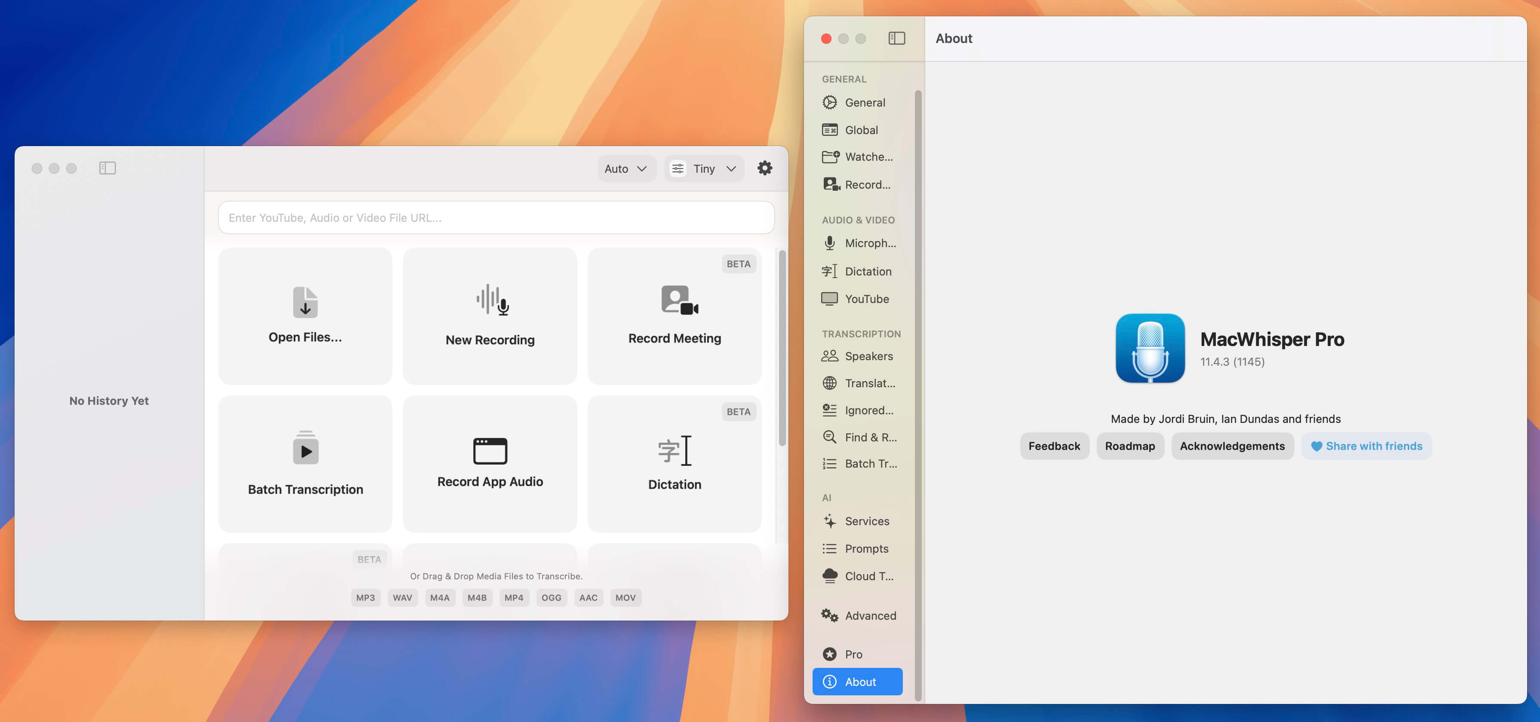This screenshot has height=722, width=1540.
Task: Click the MOV format tag
Action: (x=625, y=598)
